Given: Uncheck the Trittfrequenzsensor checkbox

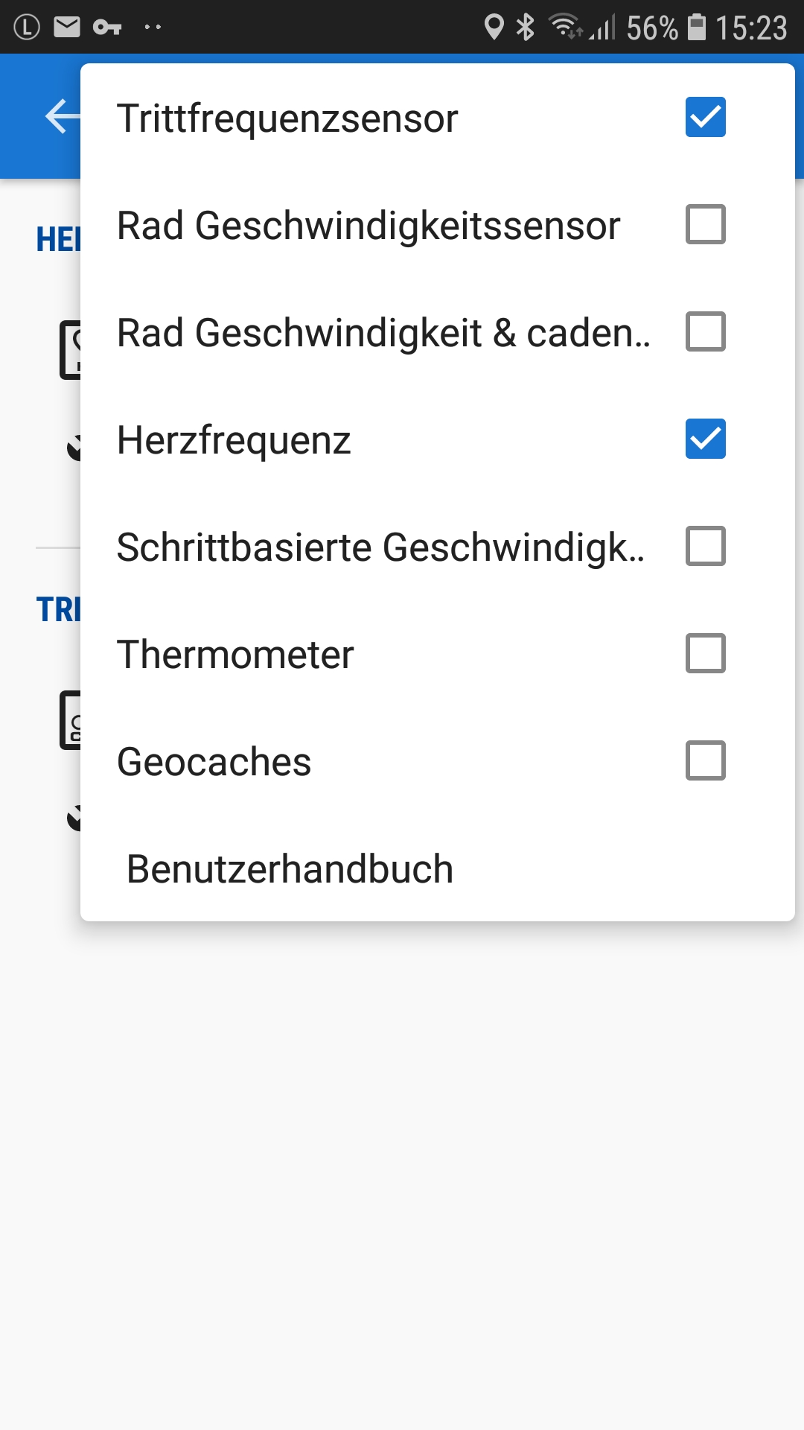Looking at the screenshot, I should click(705, 118).
